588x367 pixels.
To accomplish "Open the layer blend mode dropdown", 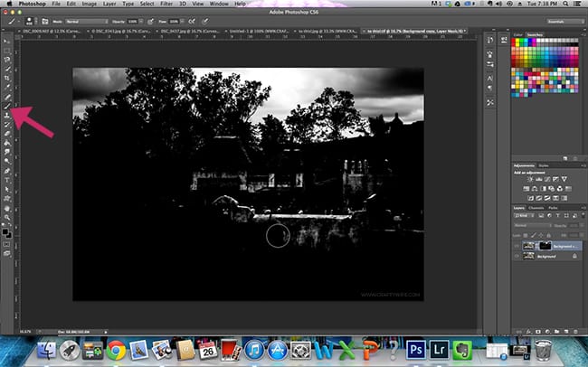I will [x=533, y=225].
